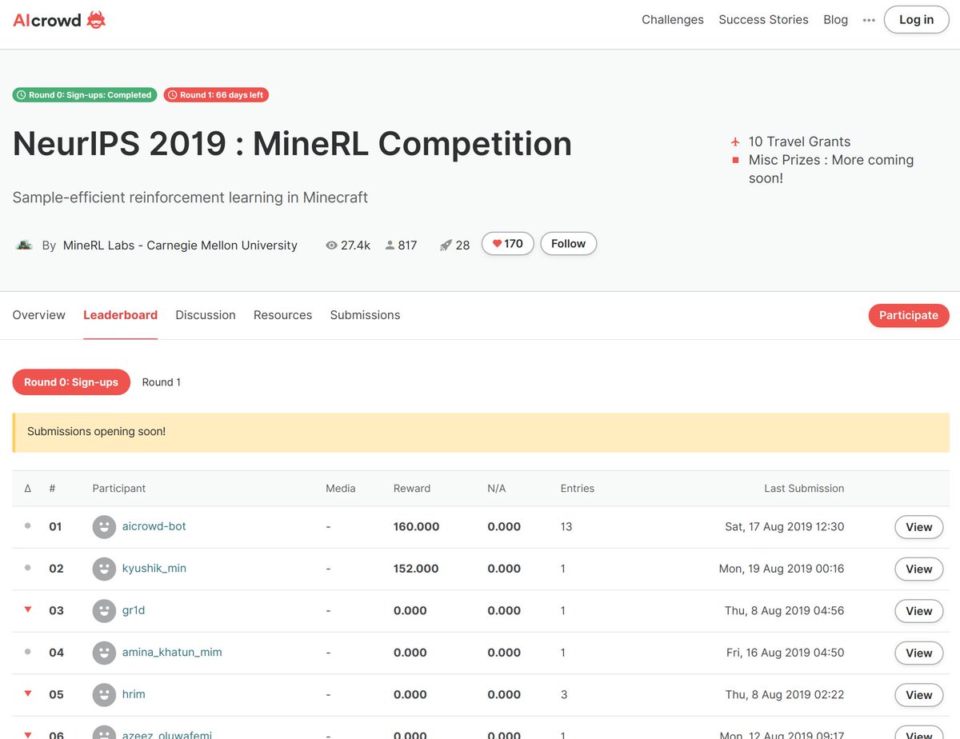
Task: Open the Blog link
Action: (835, 20)
